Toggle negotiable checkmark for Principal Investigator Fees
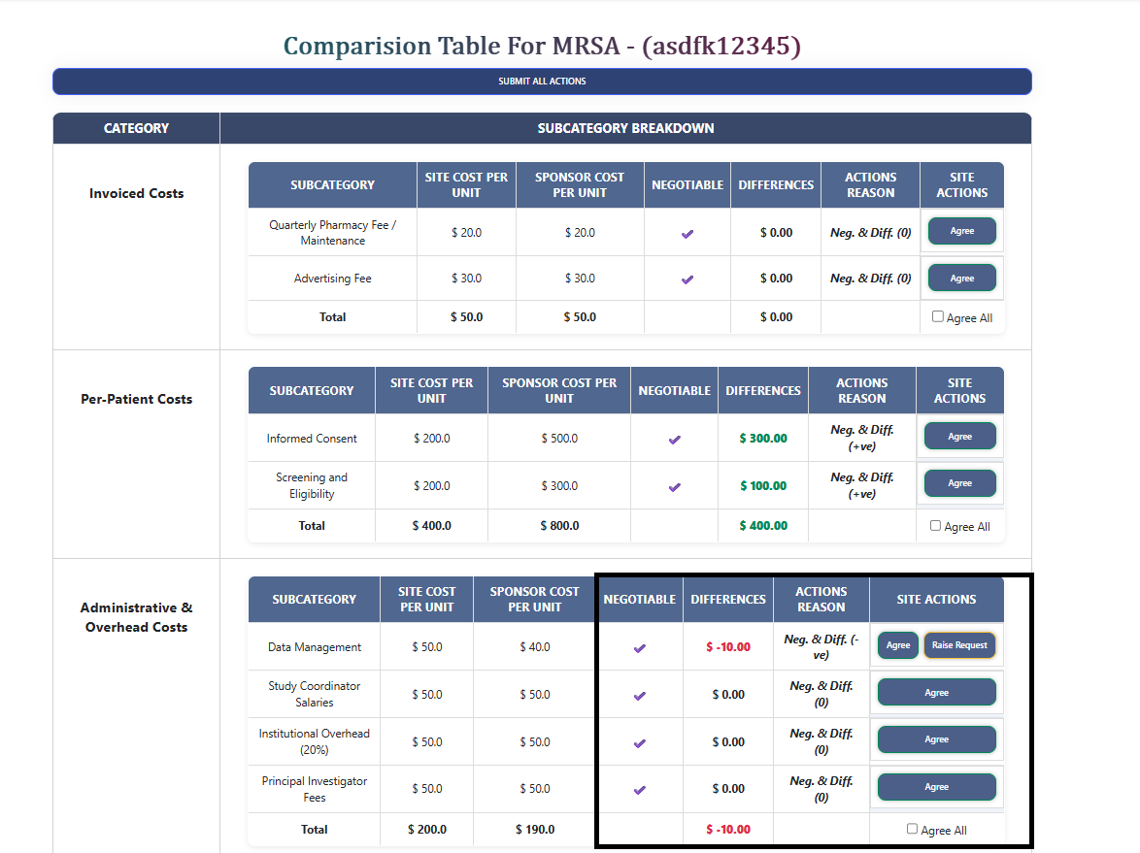The image size is (1140, 853). (x=639, y=787)
